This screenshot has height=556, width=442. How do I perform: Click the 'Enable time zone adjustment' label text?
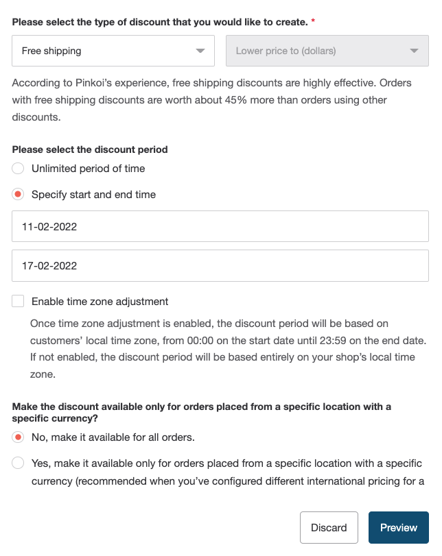click(x=100, y=302)
